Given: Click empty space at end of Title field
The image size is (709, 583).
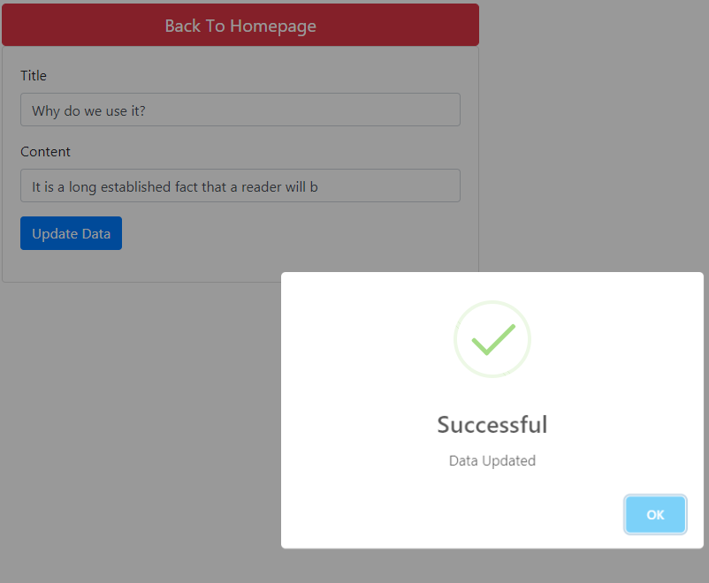Looking at the screenshot, I should pos(303,110).
